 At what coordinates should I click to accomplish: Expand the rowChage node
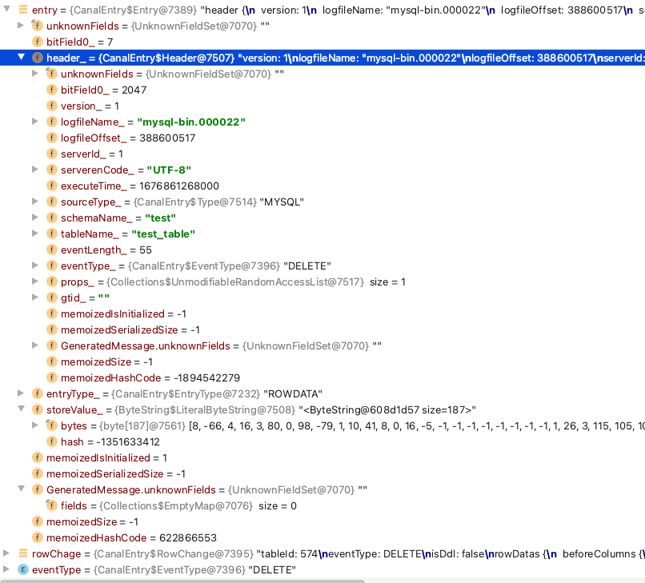6,553
